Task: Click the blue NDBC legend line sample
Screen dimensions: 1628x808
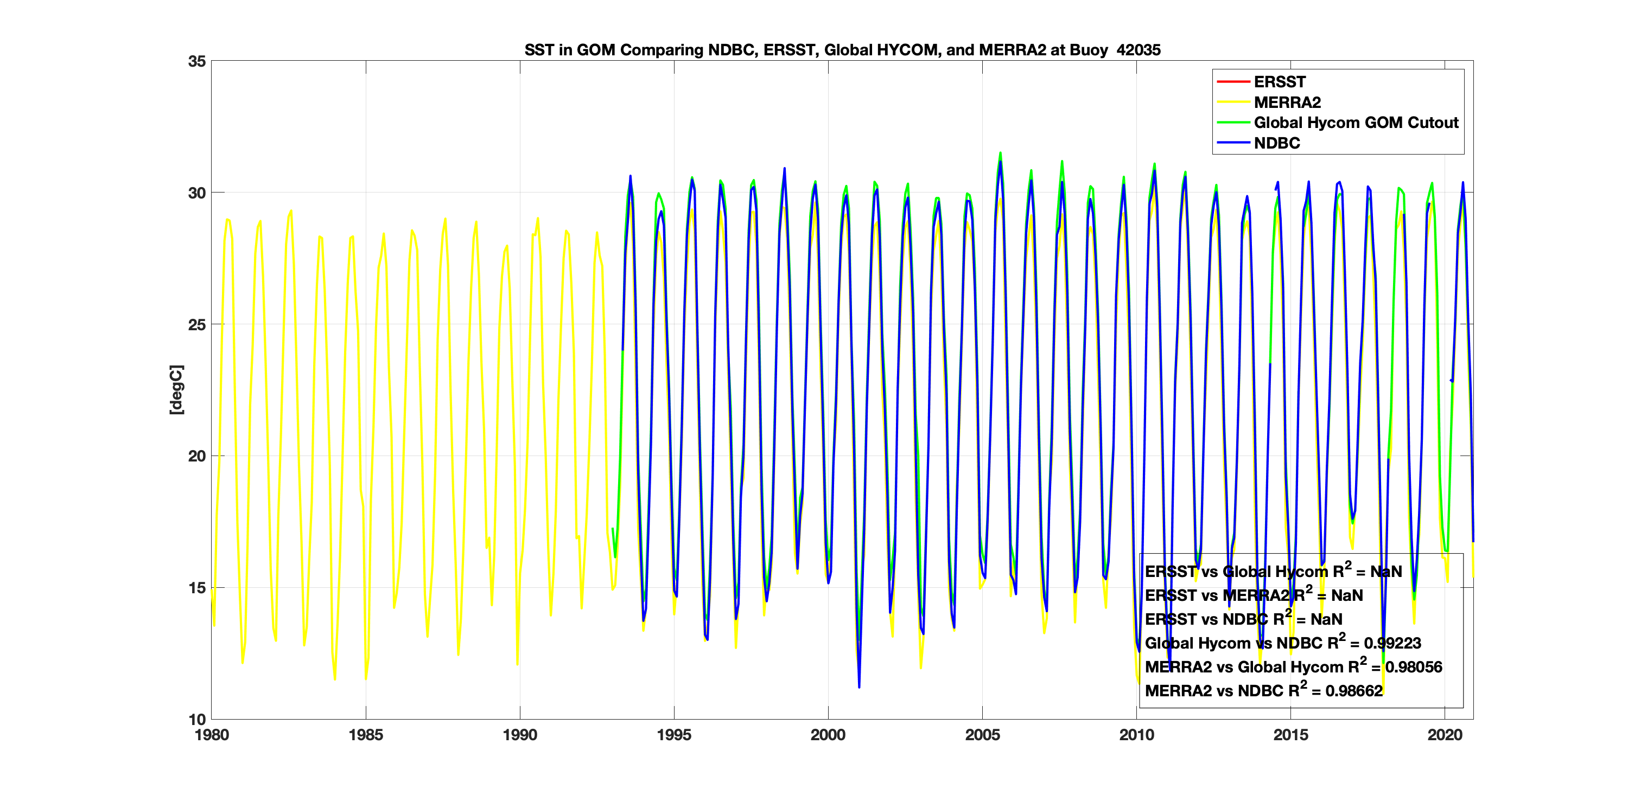Action: 1232,143
